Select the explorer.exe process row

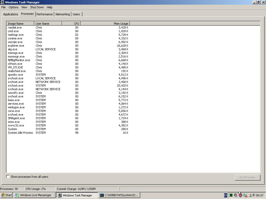(x=16, y=46)
